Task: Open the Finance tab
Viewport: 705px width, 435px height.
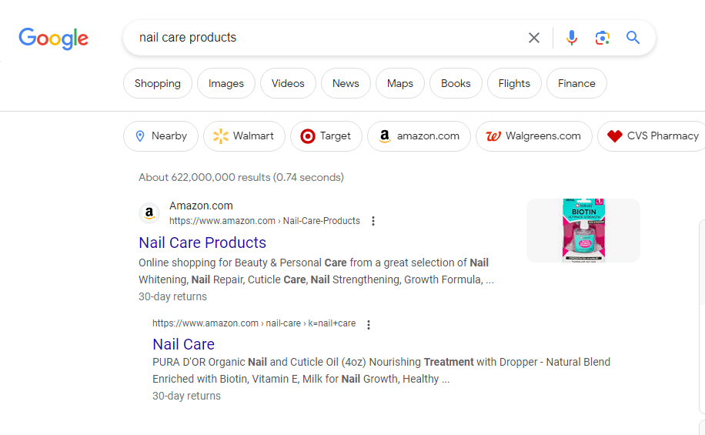Action: tap(576, 83)
